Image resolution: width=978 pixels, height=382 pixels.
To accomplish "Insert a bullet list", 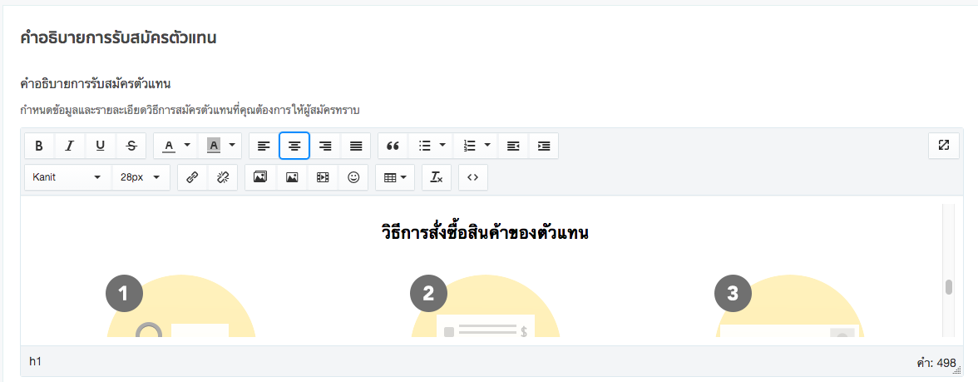I will [x=425, y=146].
